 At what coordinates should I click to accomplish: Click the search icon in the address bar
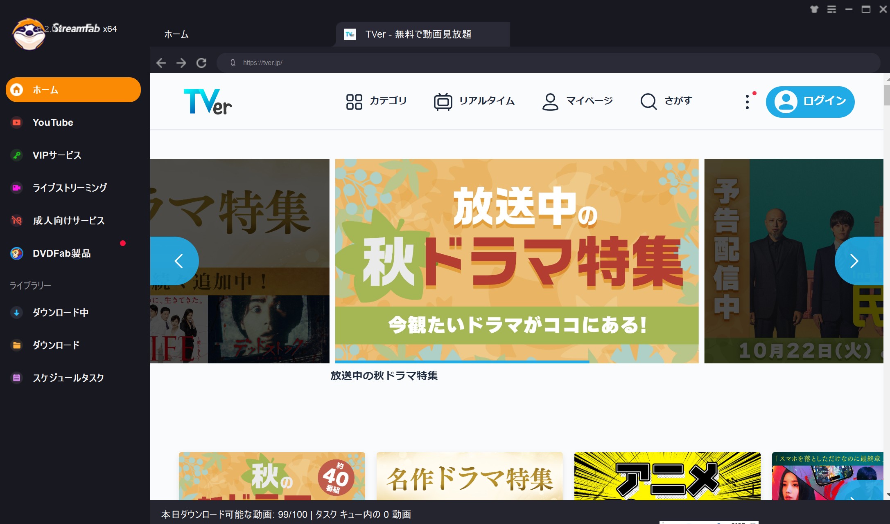coord(233,63)
